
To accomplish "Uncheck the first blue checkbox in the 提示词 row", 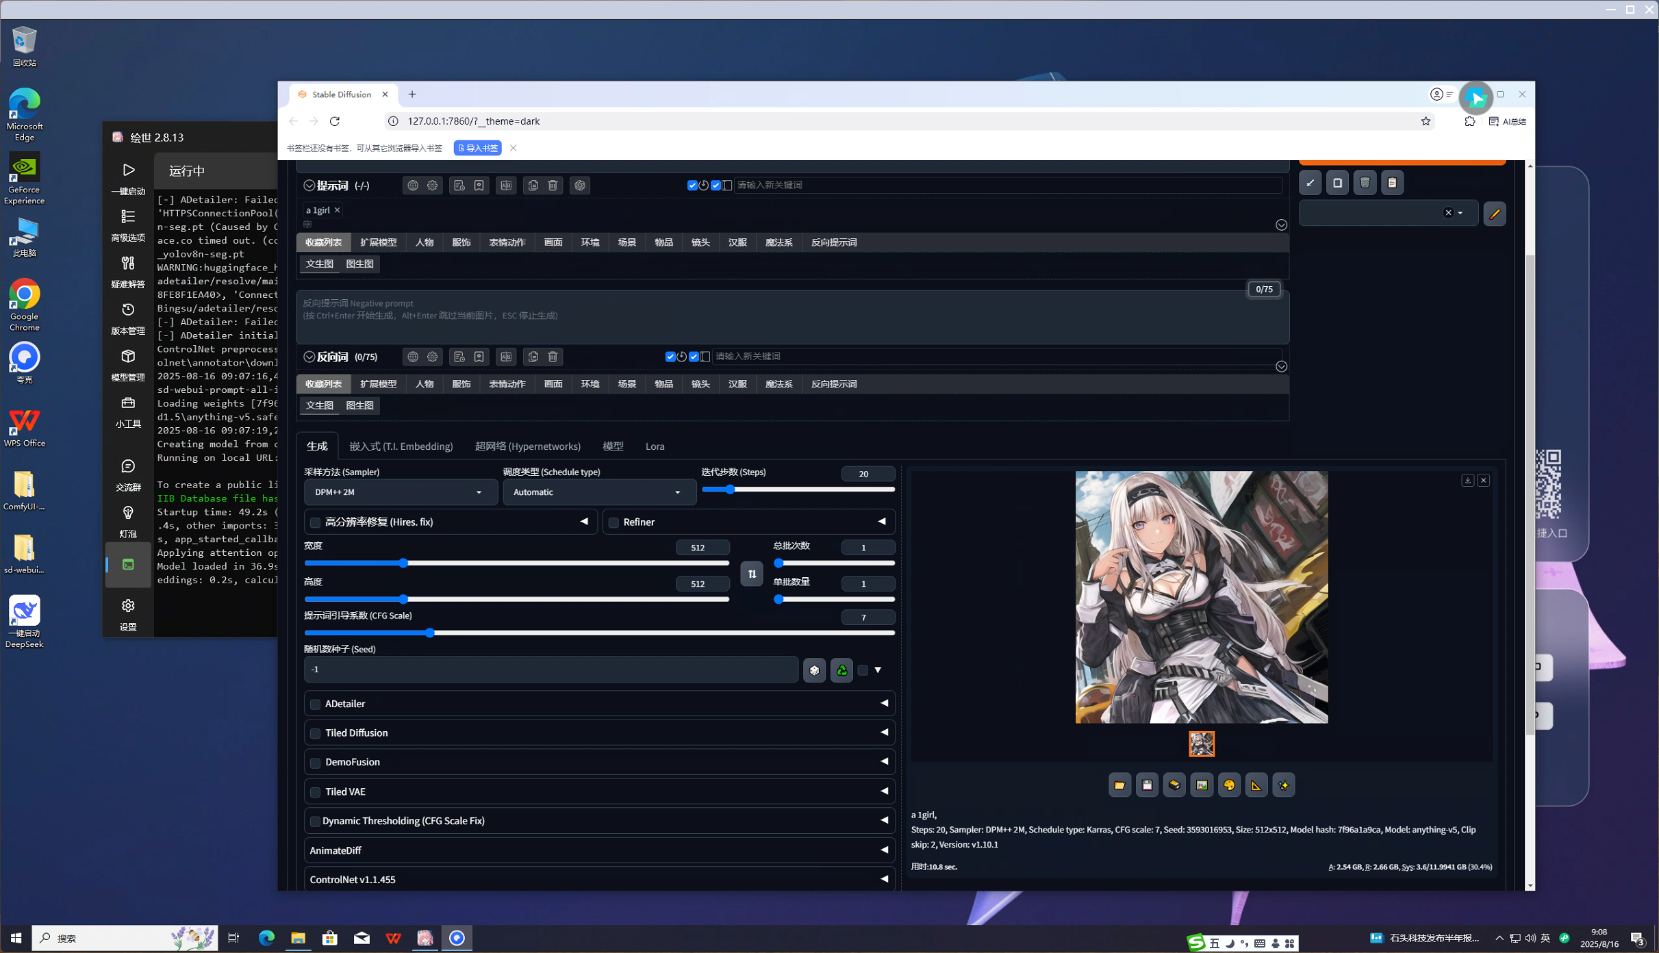I will pos(692,186).
